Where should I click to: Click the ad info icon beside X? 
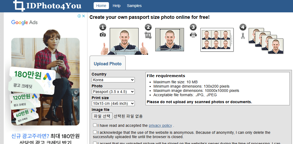click(x=79, y=16)
